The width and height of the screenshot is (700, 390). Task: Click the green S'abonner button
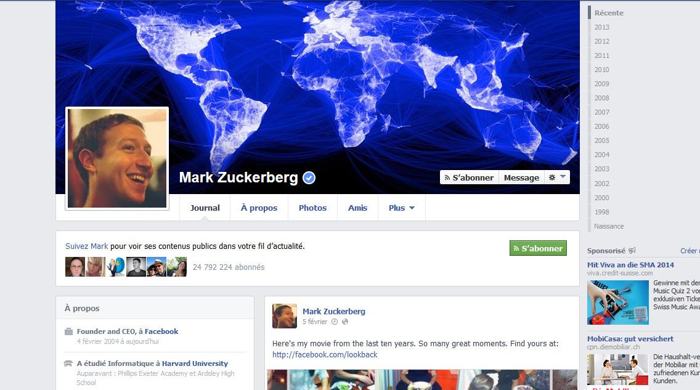click(538, 248)
